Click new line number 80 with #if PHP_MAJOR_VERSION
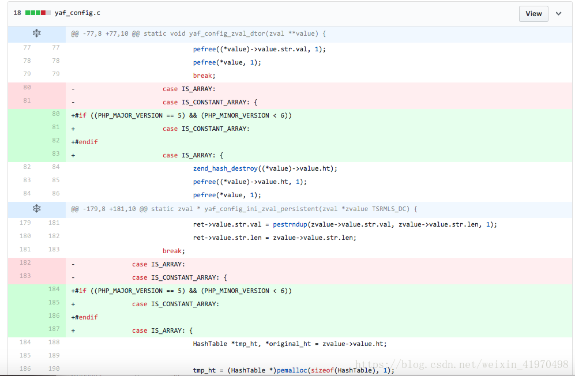575x376 pixels. click(x=56, y=114)
